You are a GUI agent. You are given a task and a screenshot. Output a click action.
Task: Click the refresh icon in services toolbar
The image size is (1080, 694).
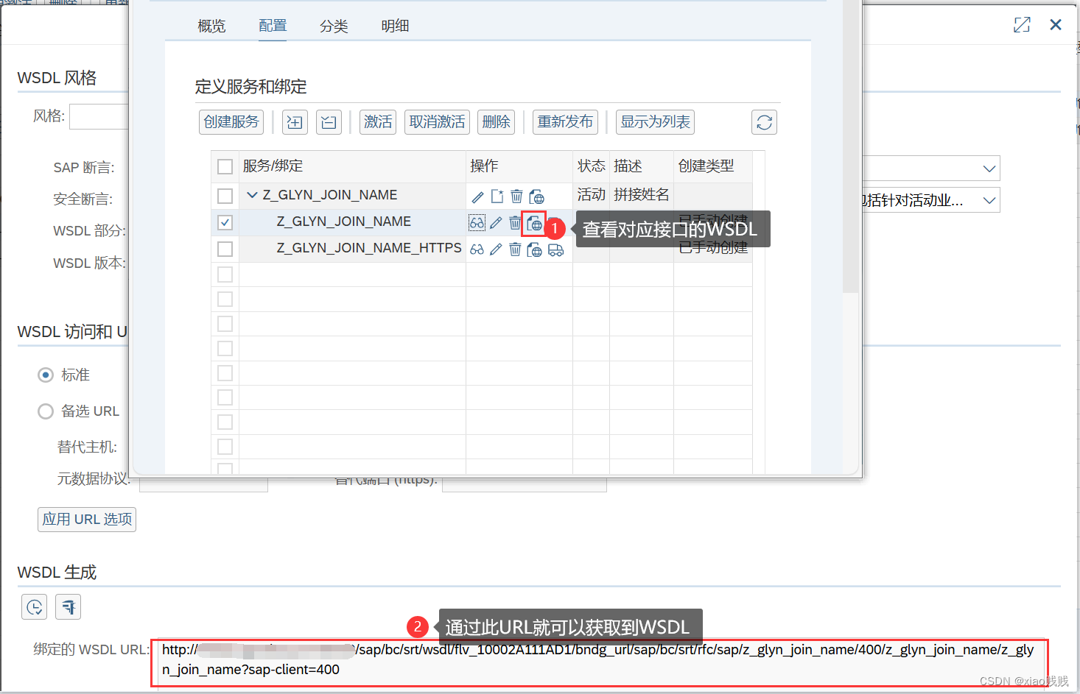765,122
